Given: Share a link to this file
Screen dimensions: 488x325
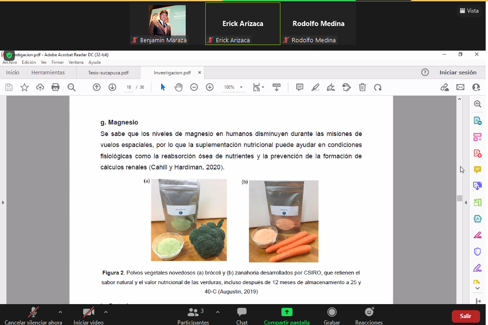Looking at the screenshot, I should coord(445,87).
